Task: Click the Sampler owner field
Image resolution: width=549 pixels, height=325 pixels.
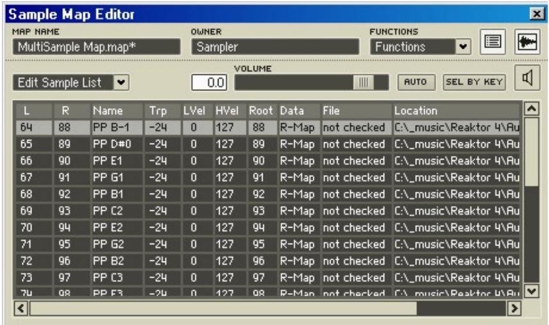Action: [x=275, y=47]
